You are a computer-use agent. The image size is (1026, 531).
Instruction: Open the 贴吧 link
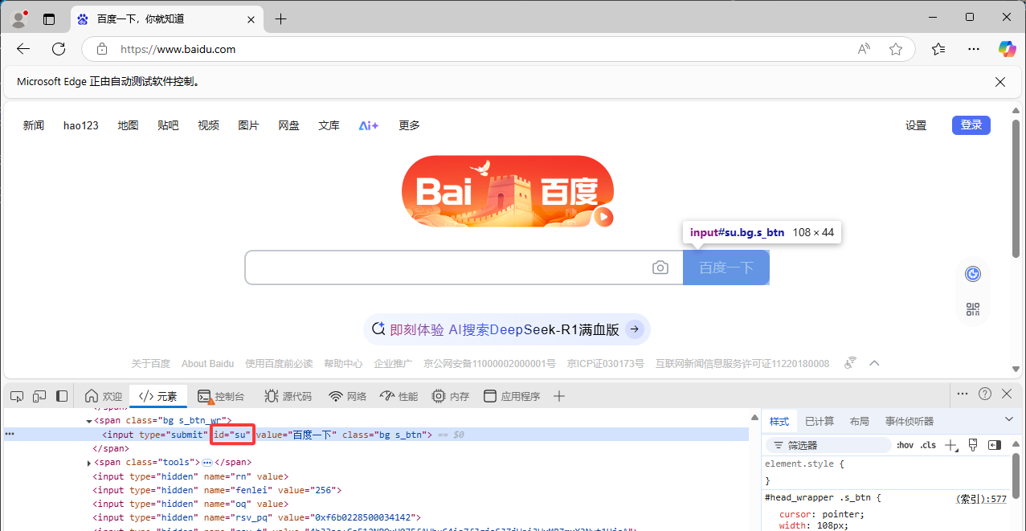(x=168, y=125)
